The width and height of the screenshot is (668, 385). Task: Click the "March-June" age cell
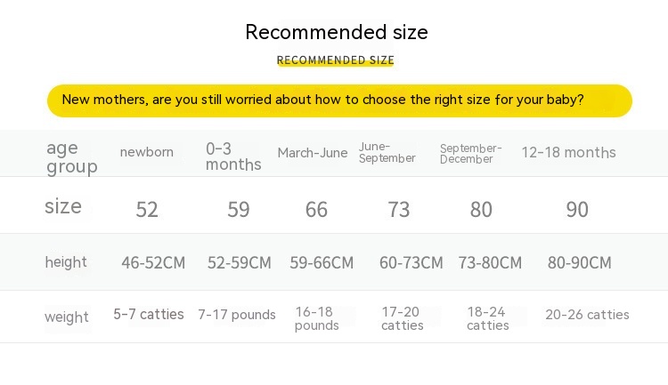[x=313, y=153]
